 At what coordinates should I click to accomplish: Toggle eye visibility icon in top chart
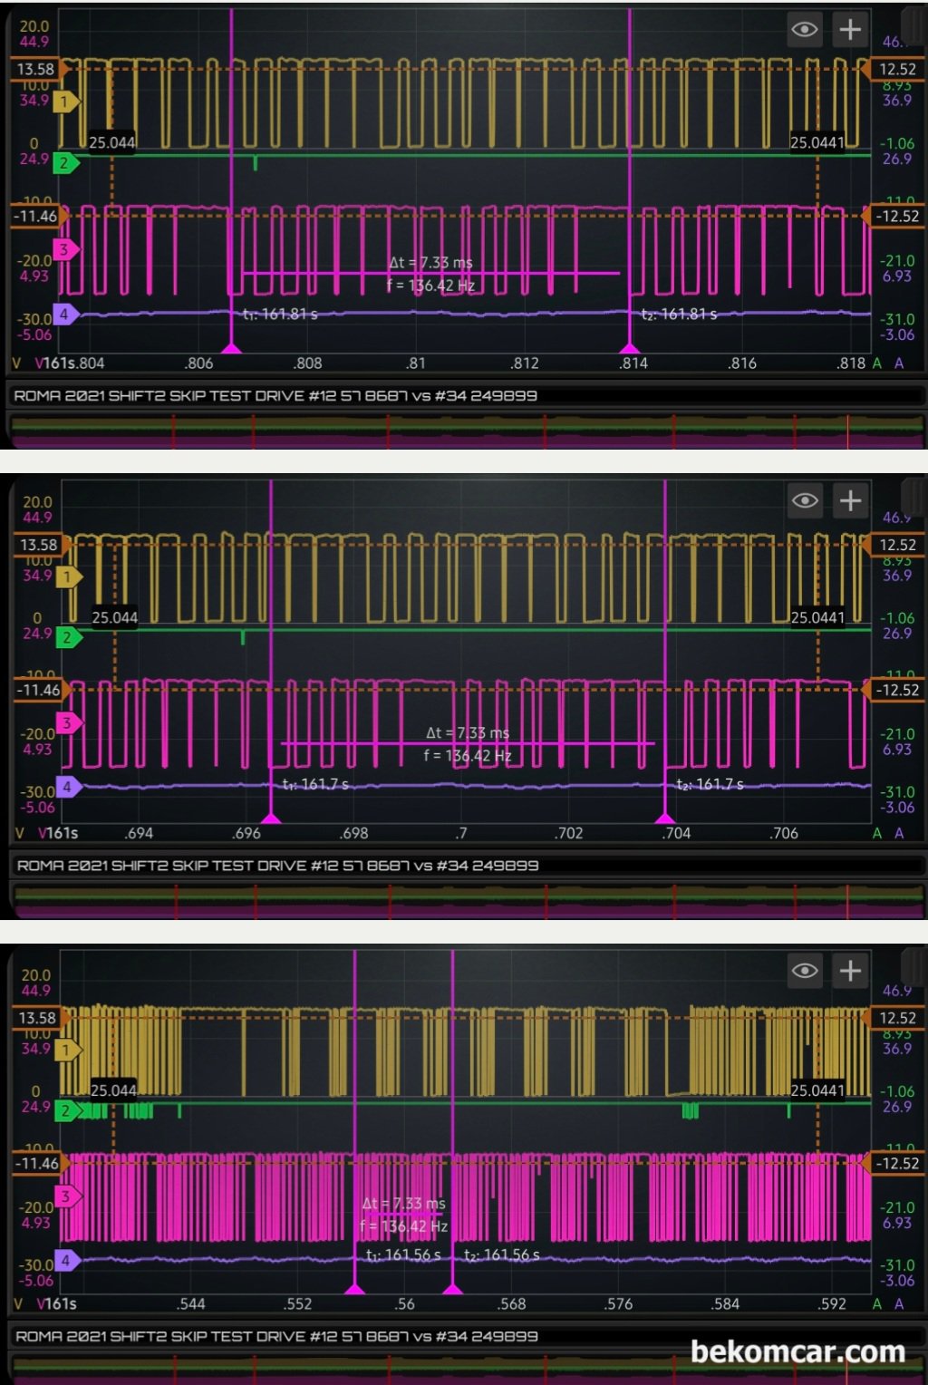point(805,30)
